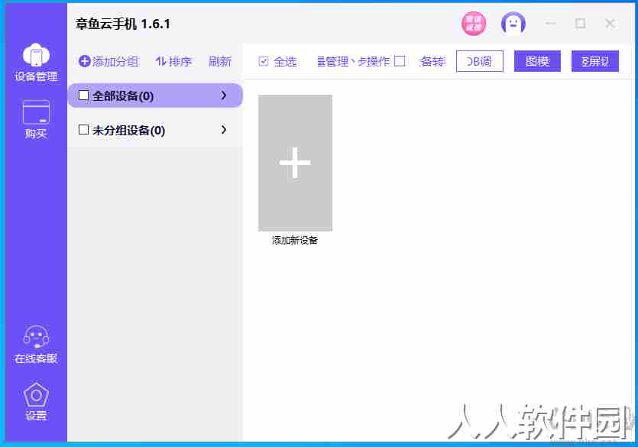Open the 量管理 batch management option
Screen dimensions: 638x447
point(333,61)
